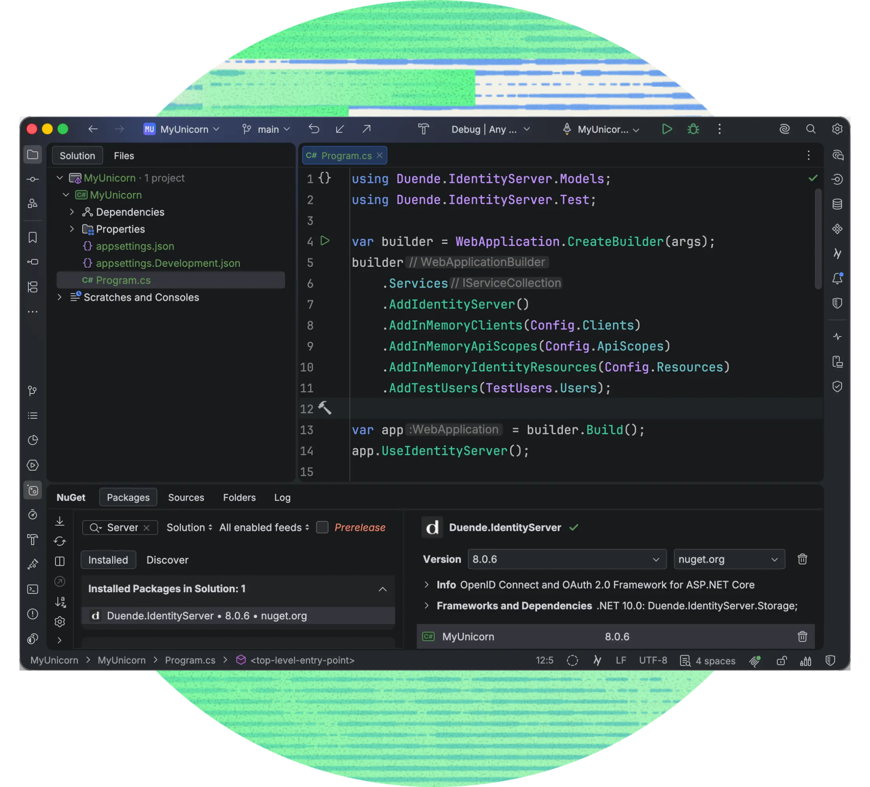Image resolution: width=870 pixels, height=787 pixels.
Task: Close the Program.cs editor tab
Action: pyautogui.click(x=379, y=155)
